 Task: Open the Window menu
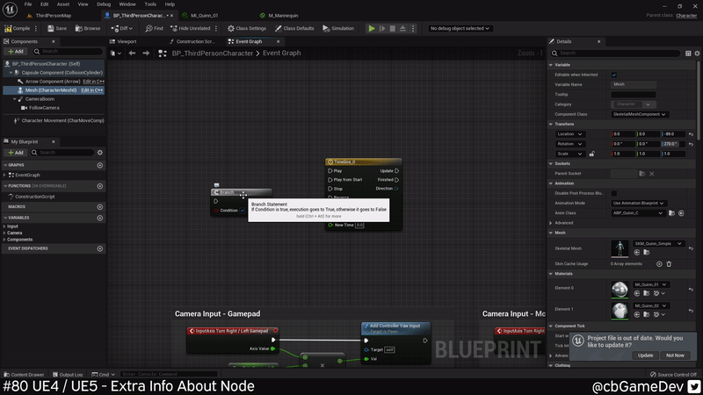pos(127,4)
